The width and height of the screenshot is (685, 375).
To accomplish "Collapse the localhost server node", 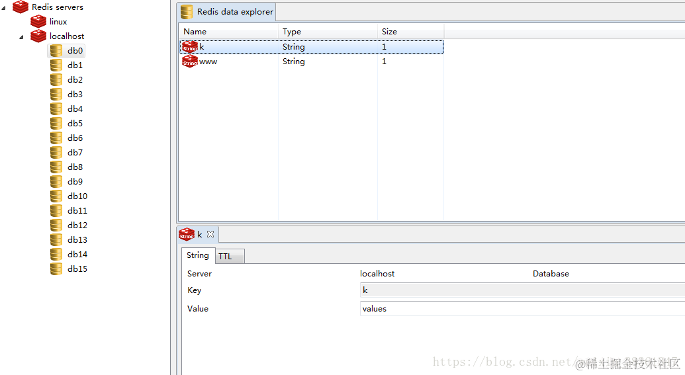I will [x=21, y=37].
